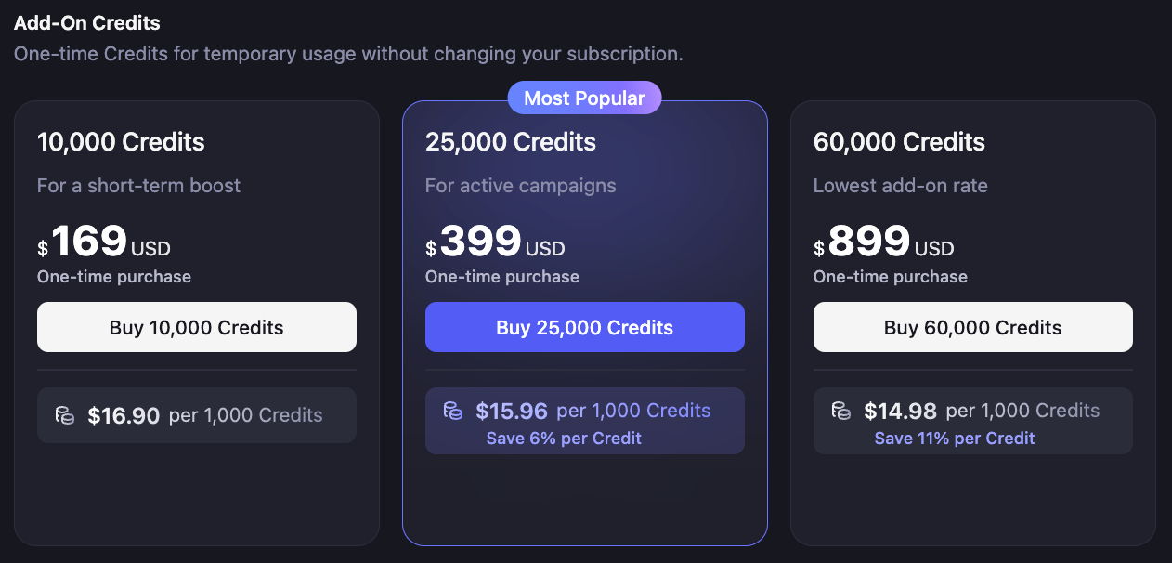Viewport: 1172px width, 563px height.
Task: Click the coins icon beside $15.96
Action: tap(453, 411)
